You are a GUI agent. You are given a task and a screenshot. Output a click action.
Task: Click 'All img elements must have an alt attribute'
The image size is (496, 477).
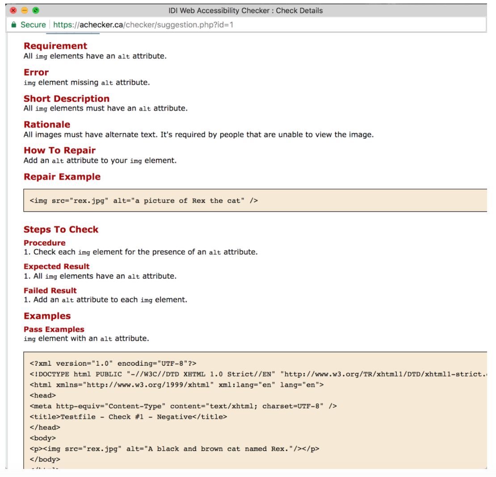pyautogui.click(x=105, y=109)
